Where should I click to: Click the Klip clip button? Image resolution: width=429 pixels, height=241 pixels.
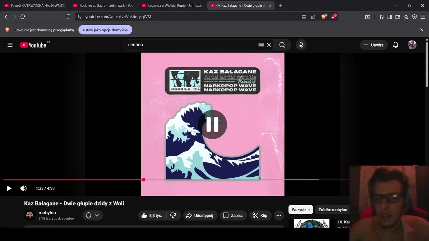click(x=260, y=216)
